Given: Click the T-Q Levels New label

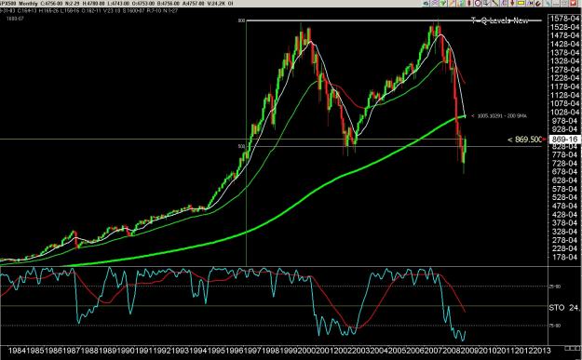Looking at the screenshot, I should [500, 20].
